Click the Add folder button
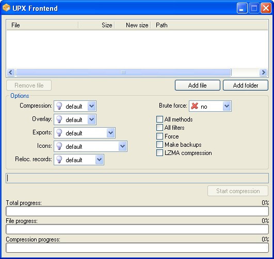Screen dimensions: 274x259 pyautogui.click(x=246, y=85)
